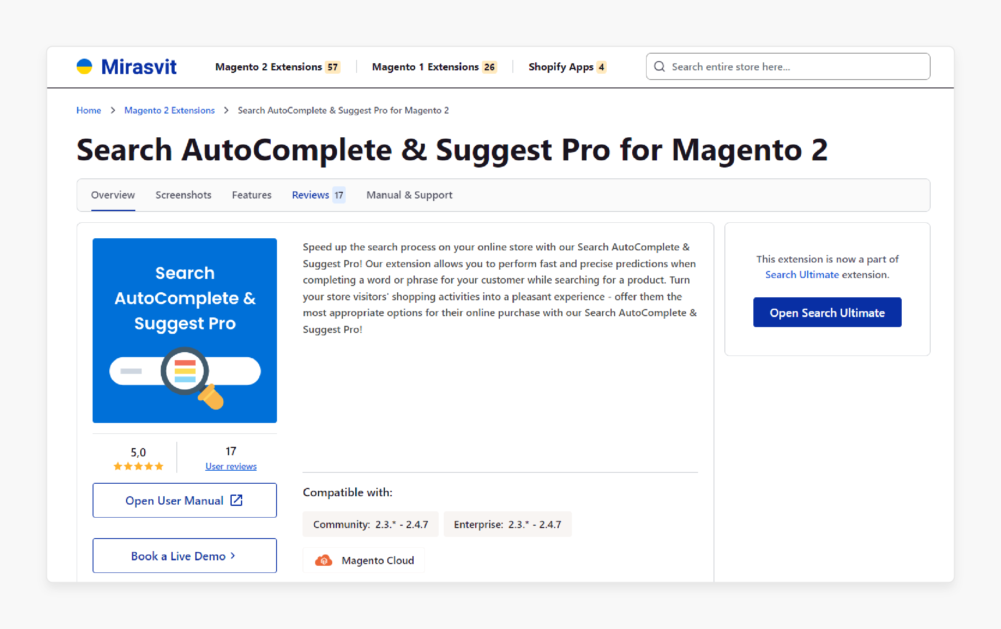Switch to the Features tab
Screen dimensions: 1001x629
coord(252,195)
